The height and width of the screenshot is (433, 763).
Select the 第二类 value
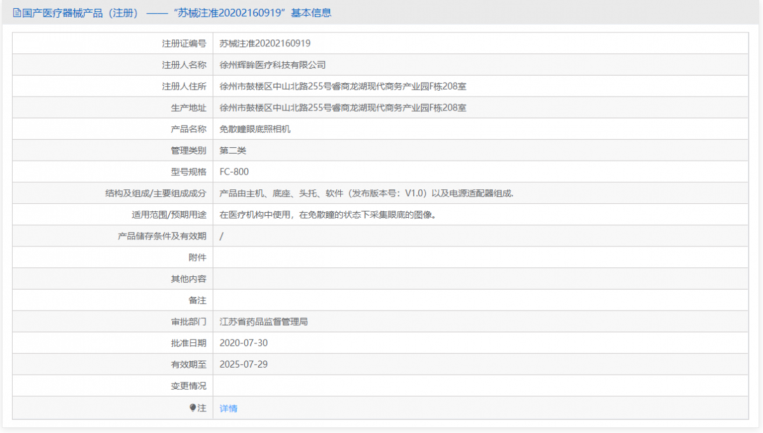[233, 150]
